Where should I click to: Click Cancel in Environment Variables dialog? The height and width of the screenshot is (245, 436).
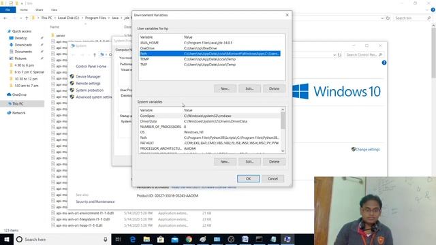coord(272,178)
